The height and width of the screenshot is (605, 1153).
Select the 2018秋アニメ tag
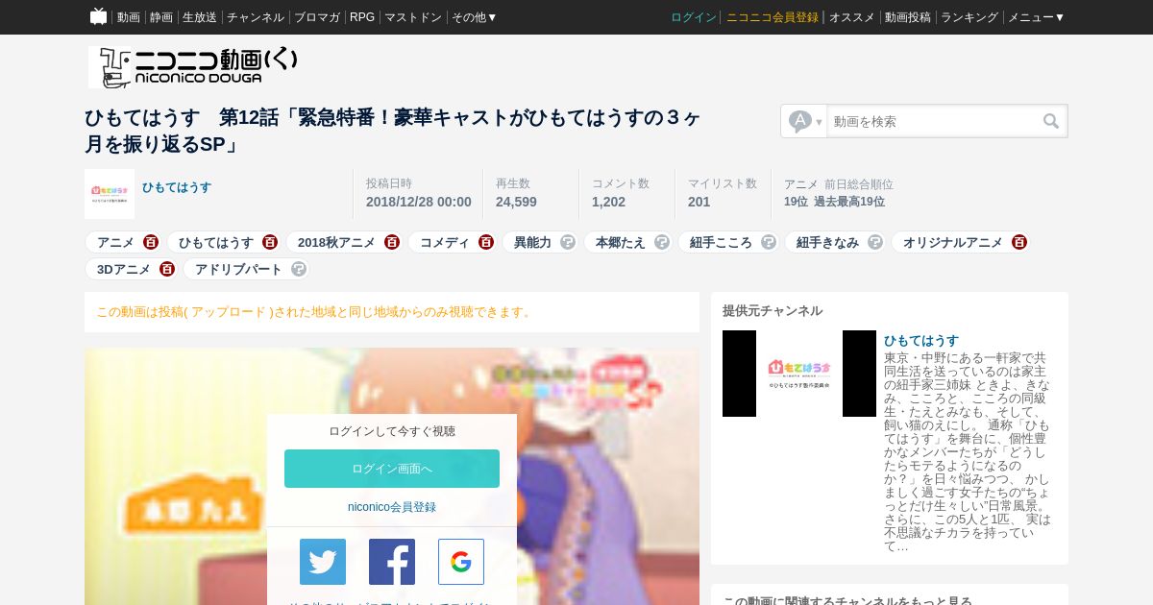tap(336, 242)
